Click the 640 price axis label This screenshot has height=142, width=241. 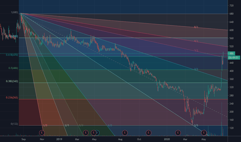[231, 22]
